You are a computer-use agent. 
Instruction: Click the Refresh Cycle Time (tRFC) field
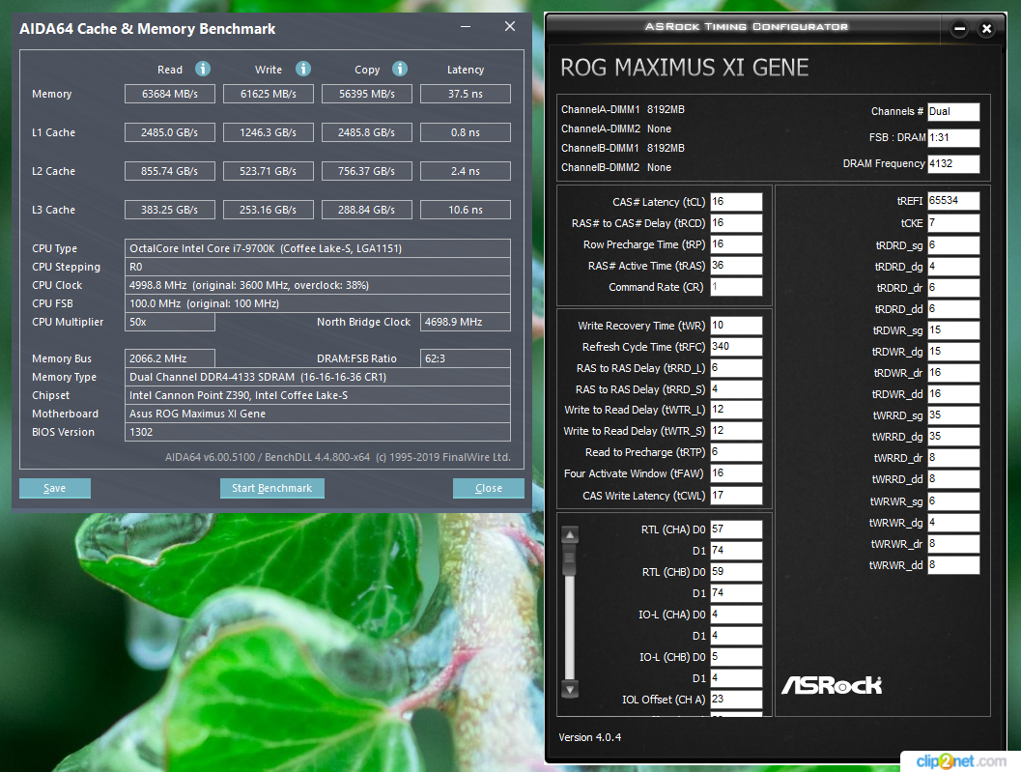click(736, 347)
